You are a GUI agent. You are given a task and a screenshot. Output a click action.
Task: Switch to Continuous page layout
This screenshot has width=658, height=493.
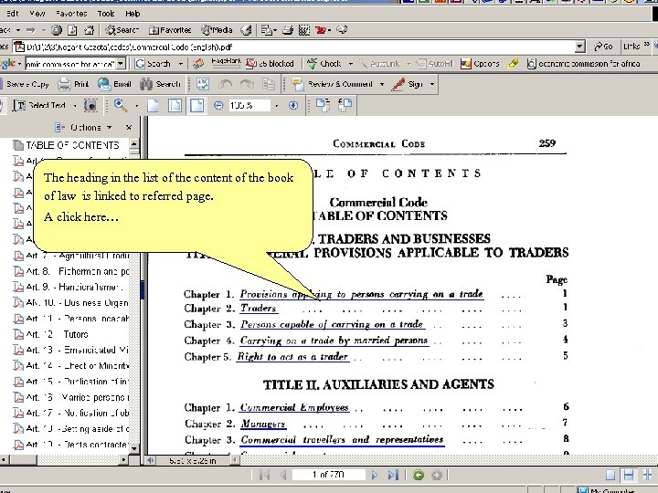point(629,475)
